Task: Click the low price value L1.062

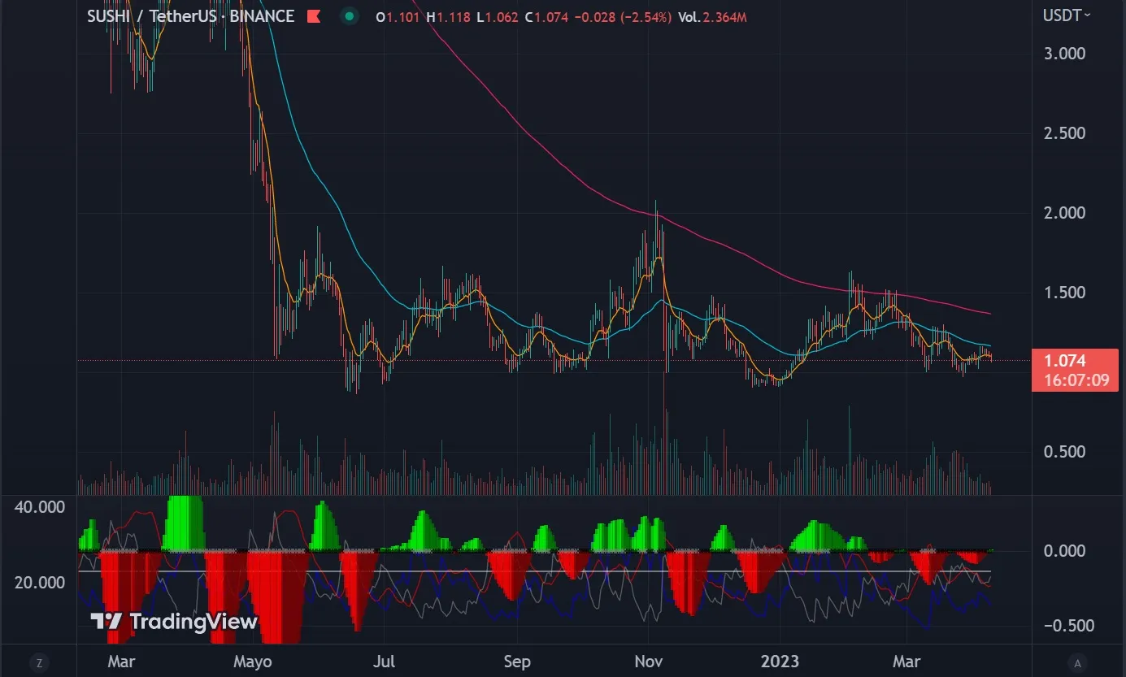Action: click(497, 16)
